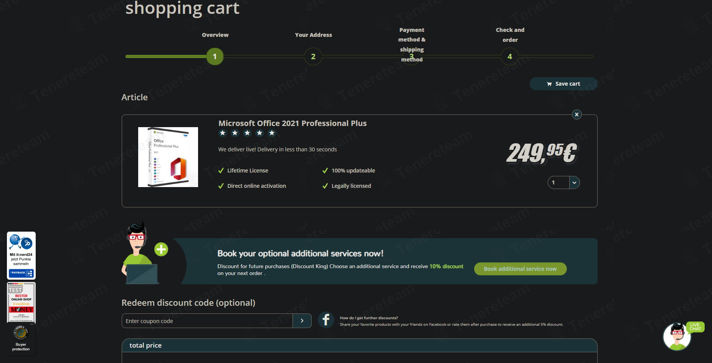The image size is (712, 363).
Task: Click the third rating star
Action: click(x=247, y=133)
